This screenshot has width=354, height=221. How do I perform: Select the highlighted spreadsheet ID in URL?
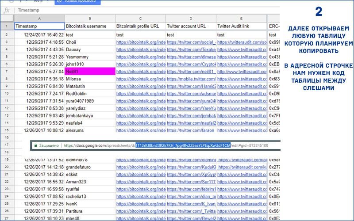click(x=183, y=145)
